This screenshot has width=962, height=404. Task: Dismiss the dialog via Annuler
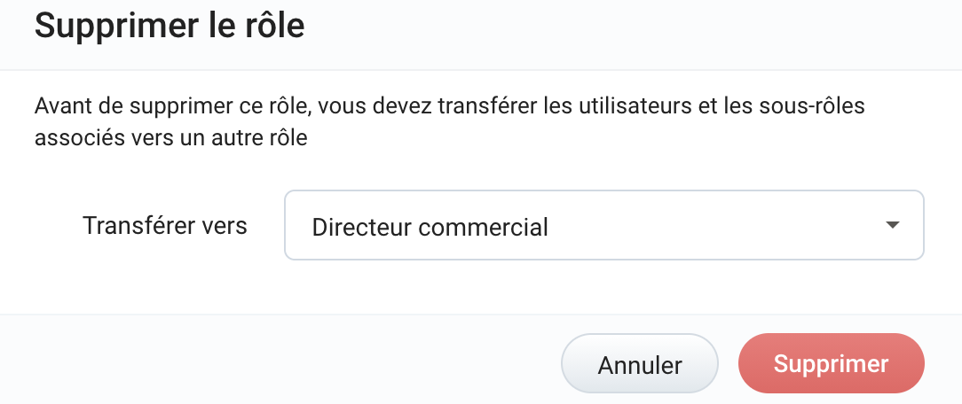[x=639, y=364]
